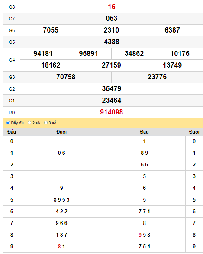
Task: Click G6 number 7055
Action: [51, 30]
